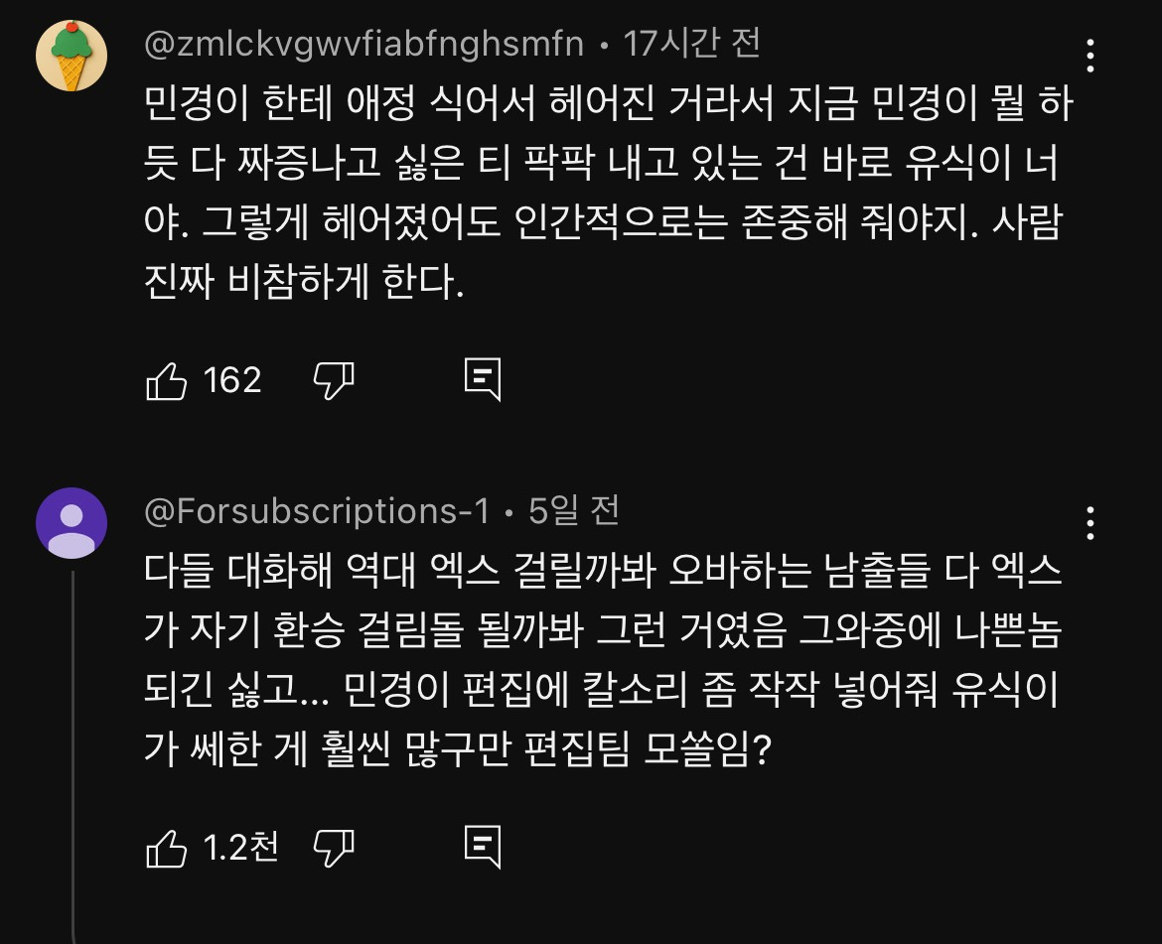Visit the @Forsubscriptions-1 channel link
The image size is (1162, 944).
(x=317, y=511)
